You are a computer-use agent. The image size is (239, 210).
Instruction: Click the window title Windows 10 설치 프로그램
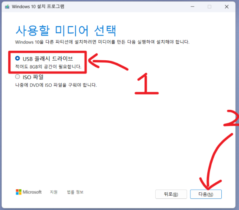pyautogui.click(x=38, y=6)
